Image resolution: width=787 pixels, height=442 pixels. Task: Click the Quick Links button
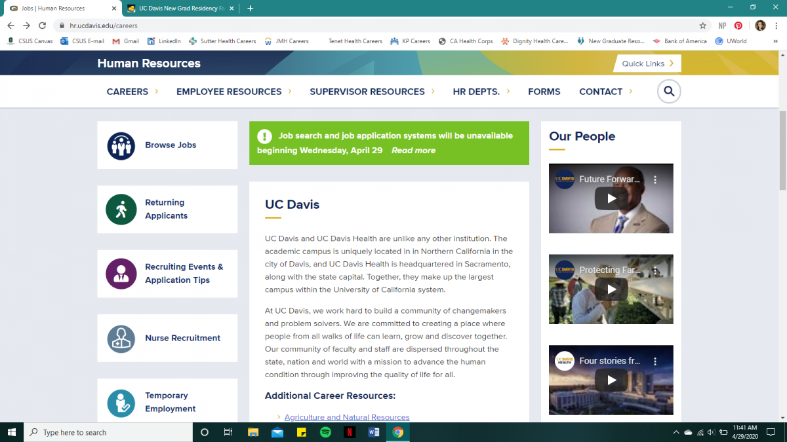point(647,64)
